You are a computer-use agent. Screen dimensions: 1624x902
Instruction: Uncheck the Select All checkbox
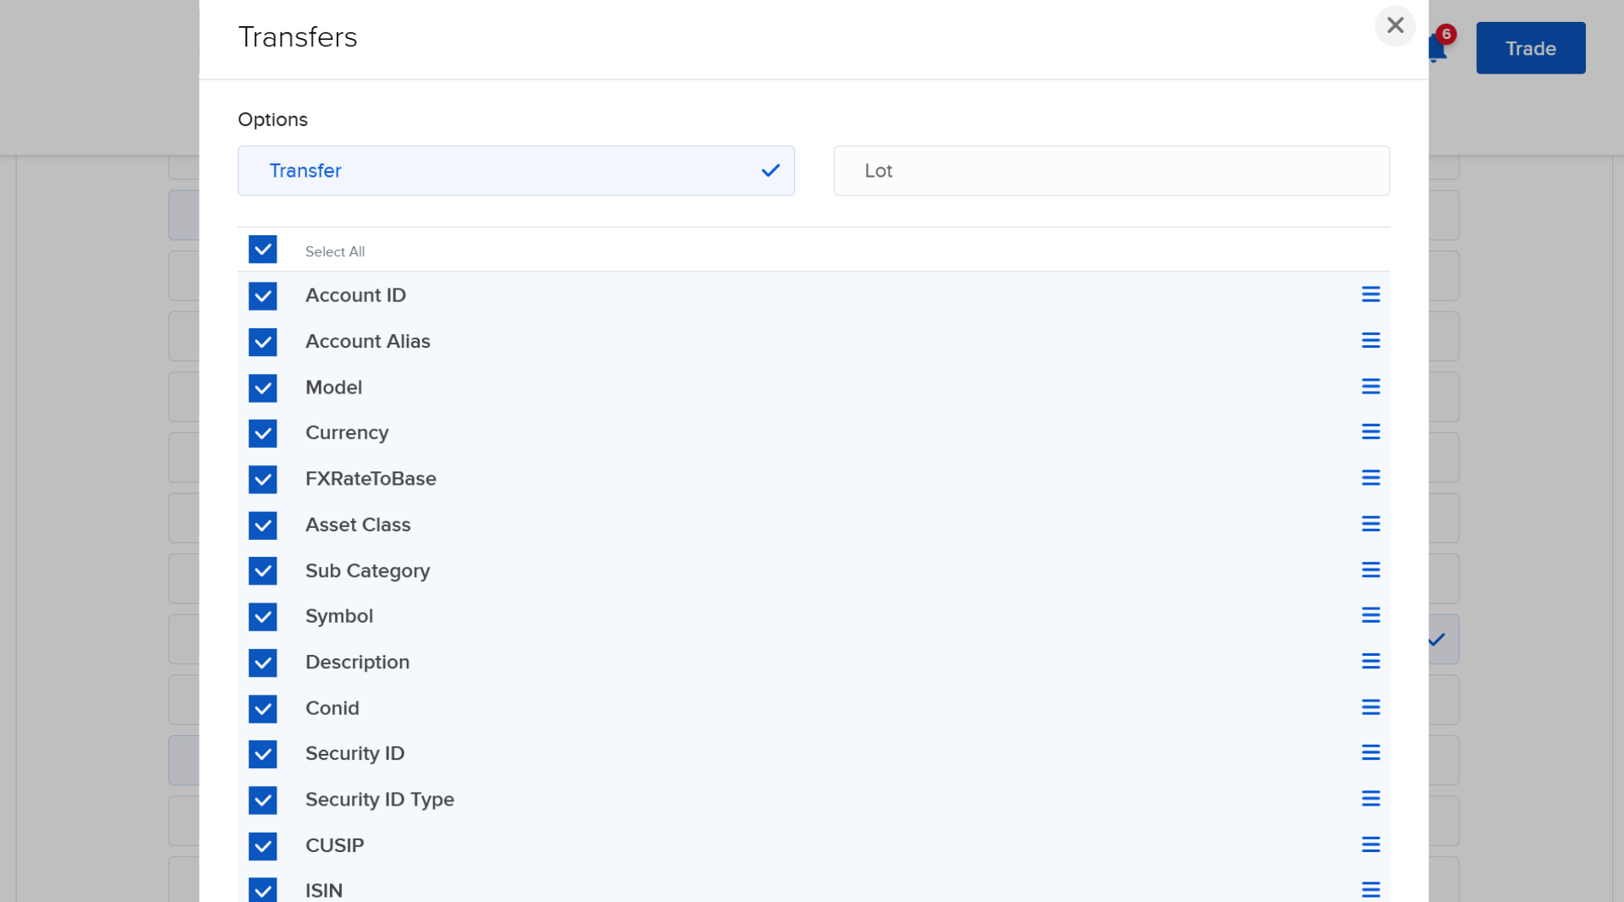click(263, 250)
